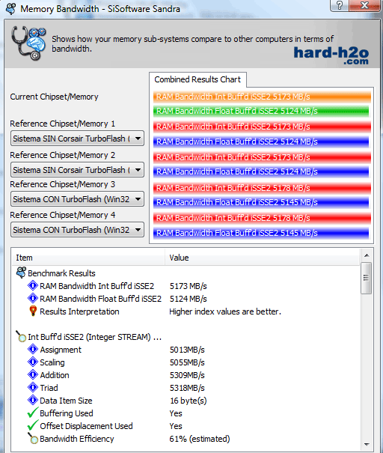The height and width of the screenshot is (453, 383).
Task: Click the Offset Displacement Used label
Action: click(x=86, y=426)
